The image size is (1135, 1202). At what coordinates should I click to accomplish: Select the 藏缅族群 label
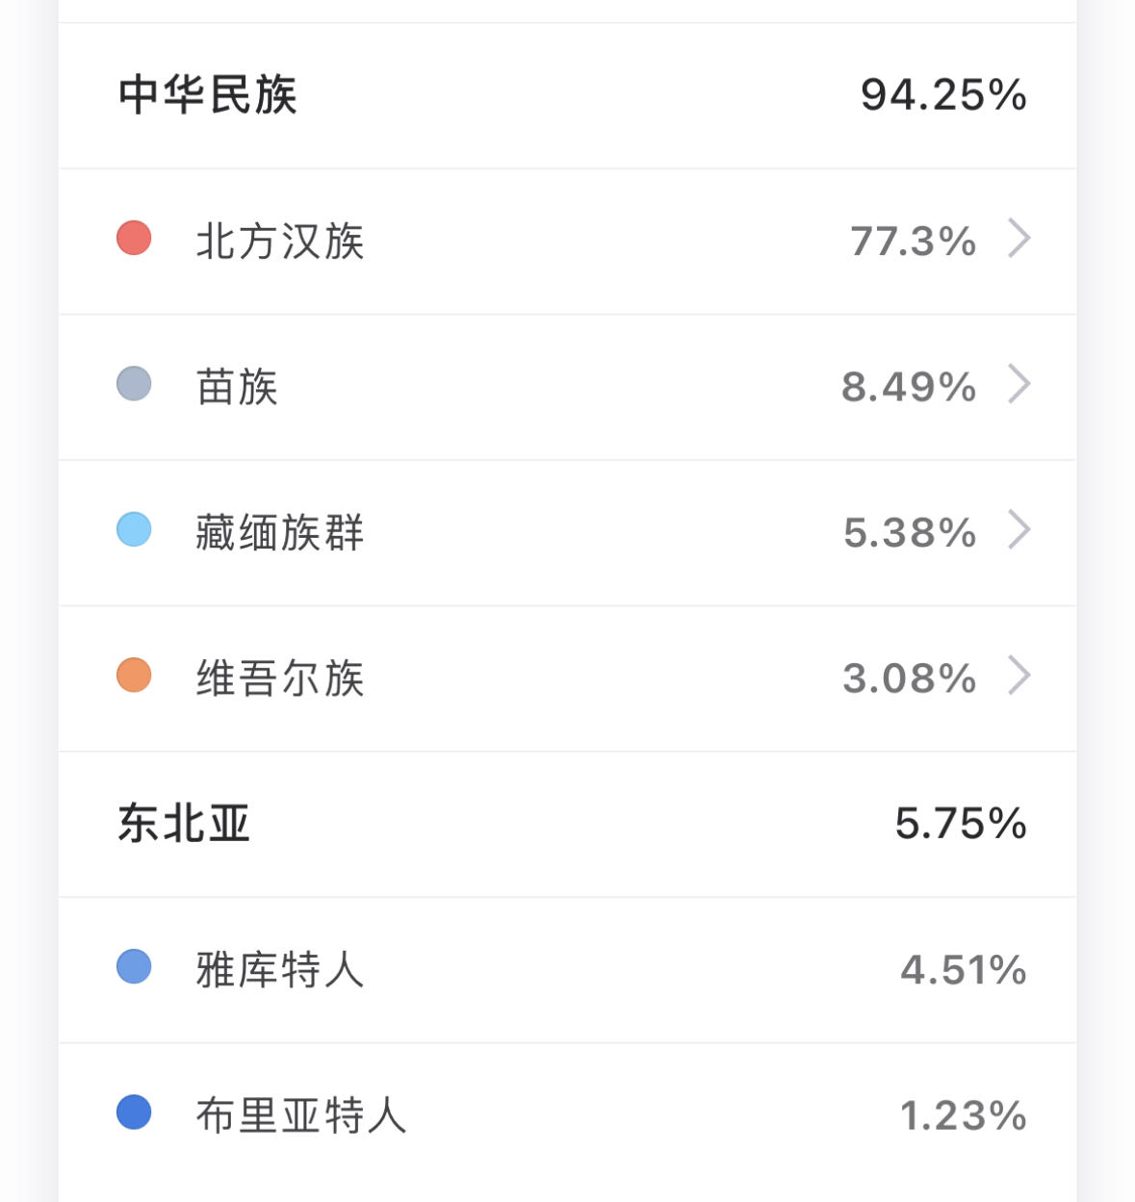pos(280,532)
